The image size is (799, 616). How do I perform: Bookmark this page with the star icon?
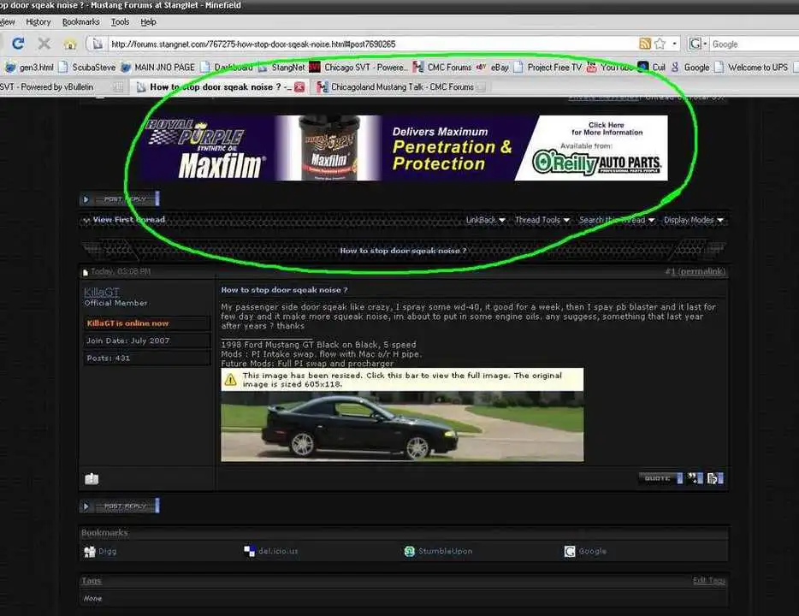(x=660, y=44)
